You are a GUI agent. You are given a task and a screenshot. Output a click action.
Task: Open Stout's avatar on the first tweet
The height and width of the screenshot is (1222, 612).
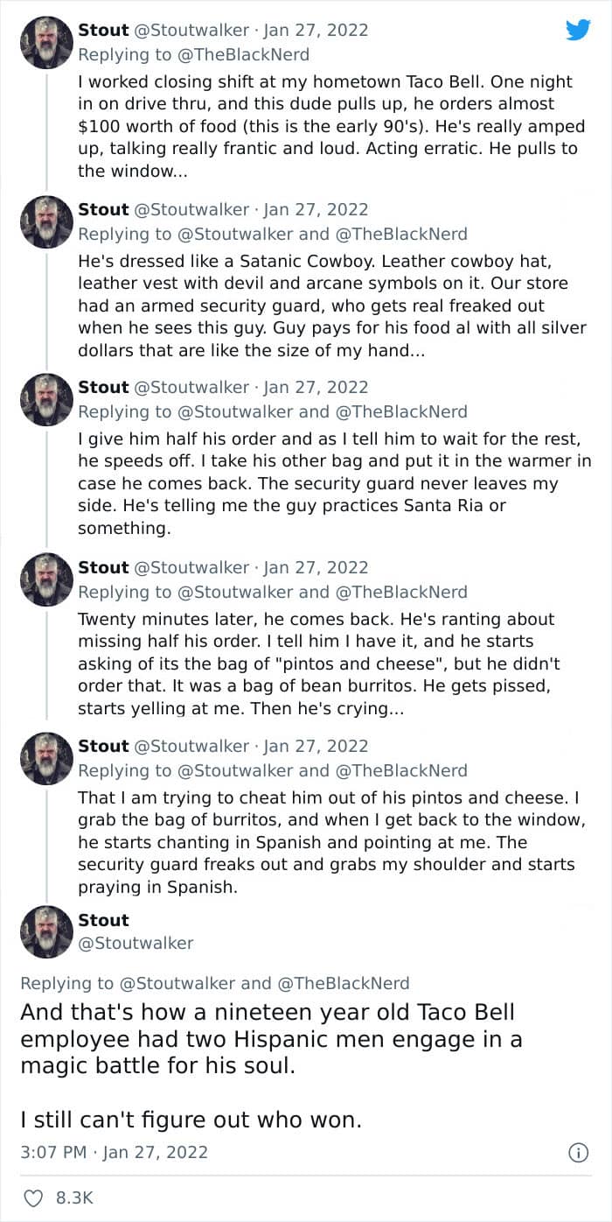pyautogui.click(x=46, y=43)
